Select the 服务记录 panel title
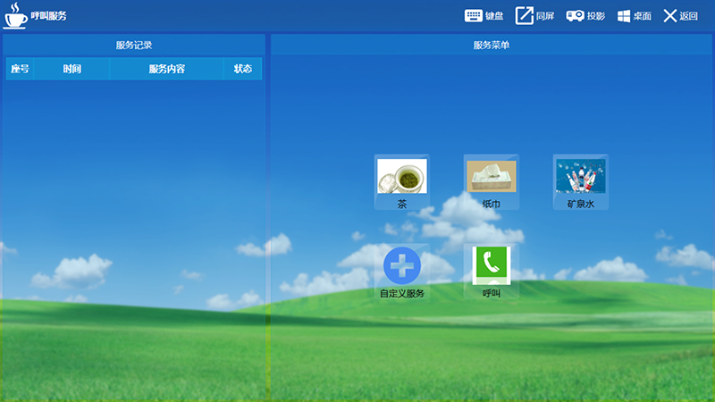715x402 pixels. coord(133,46)
